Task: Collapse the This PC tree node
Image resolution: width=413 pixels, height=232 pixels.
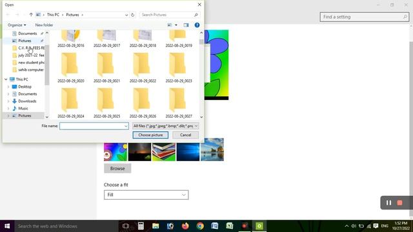Action: point(6,79)
